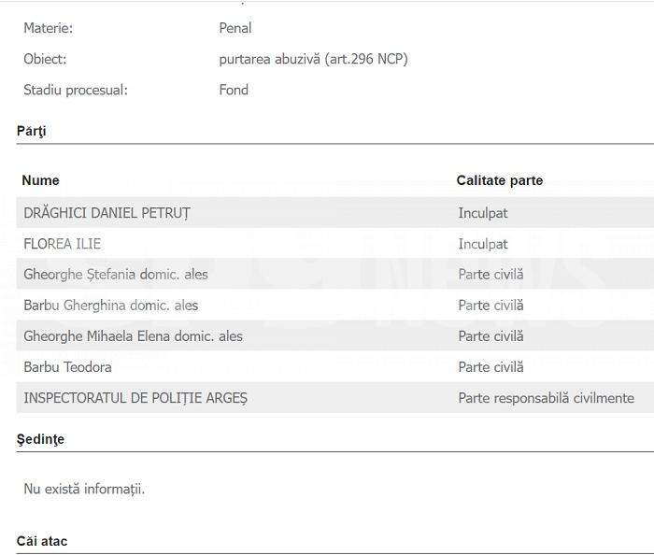Click the Stadiu procesual label
The width and height of the screenshot is (654, 555).
[x=76, y=90]
